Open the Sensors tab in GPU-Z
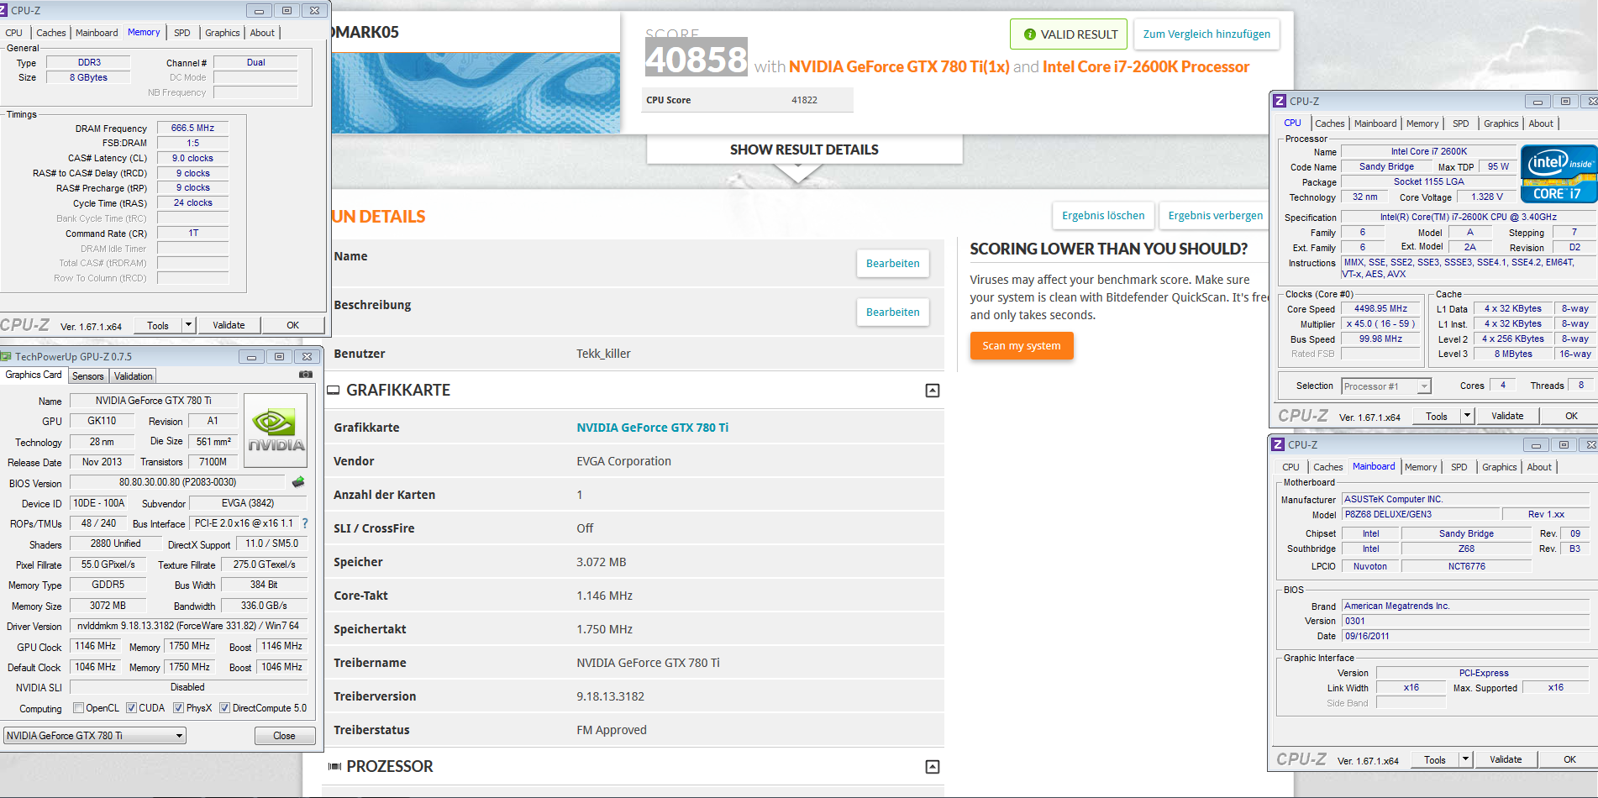This screenshot has width=1598, height=798. coord(88,376)
